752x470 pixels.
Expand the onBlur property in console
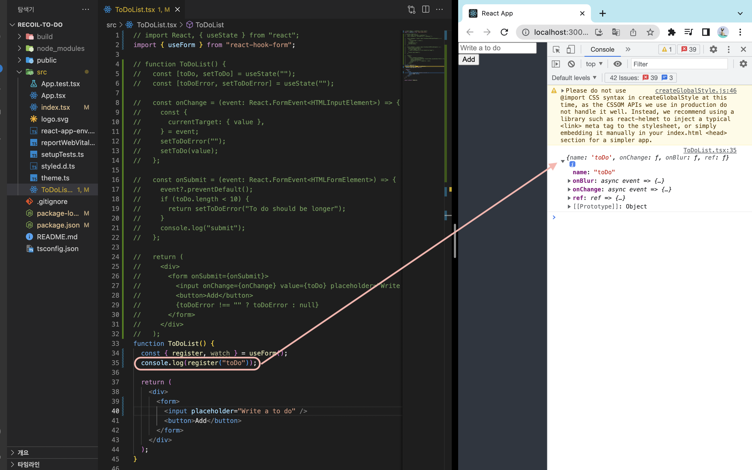coord(569,181)
